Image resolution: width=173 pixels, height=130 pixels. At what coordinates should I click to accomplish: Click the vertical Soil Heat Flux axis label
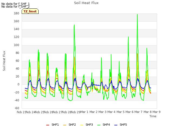4,61
